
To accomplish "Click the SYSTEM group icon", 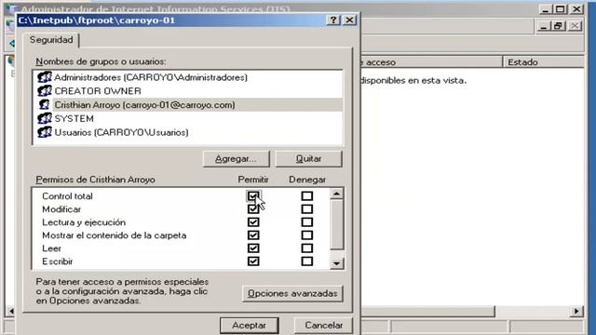I will tap(45, 118).
